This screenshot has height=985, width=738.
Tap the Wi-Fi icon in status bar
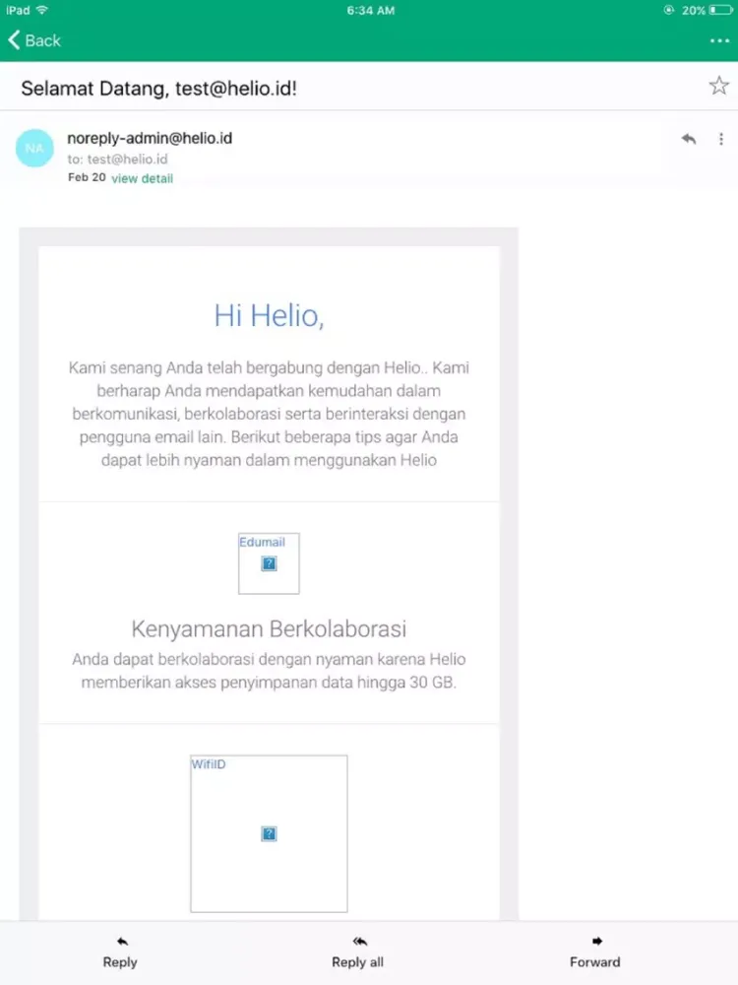pos(42,10)
